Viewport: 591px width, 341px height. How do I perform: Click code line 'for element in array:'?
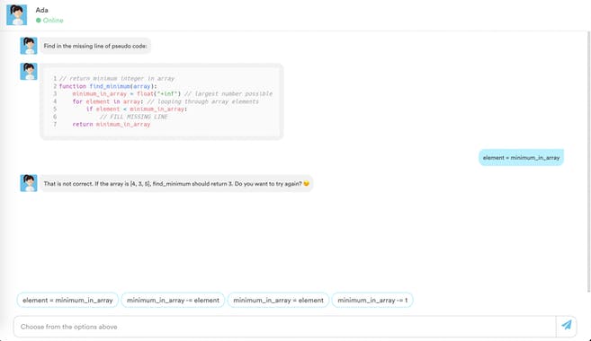click(108, 101)
